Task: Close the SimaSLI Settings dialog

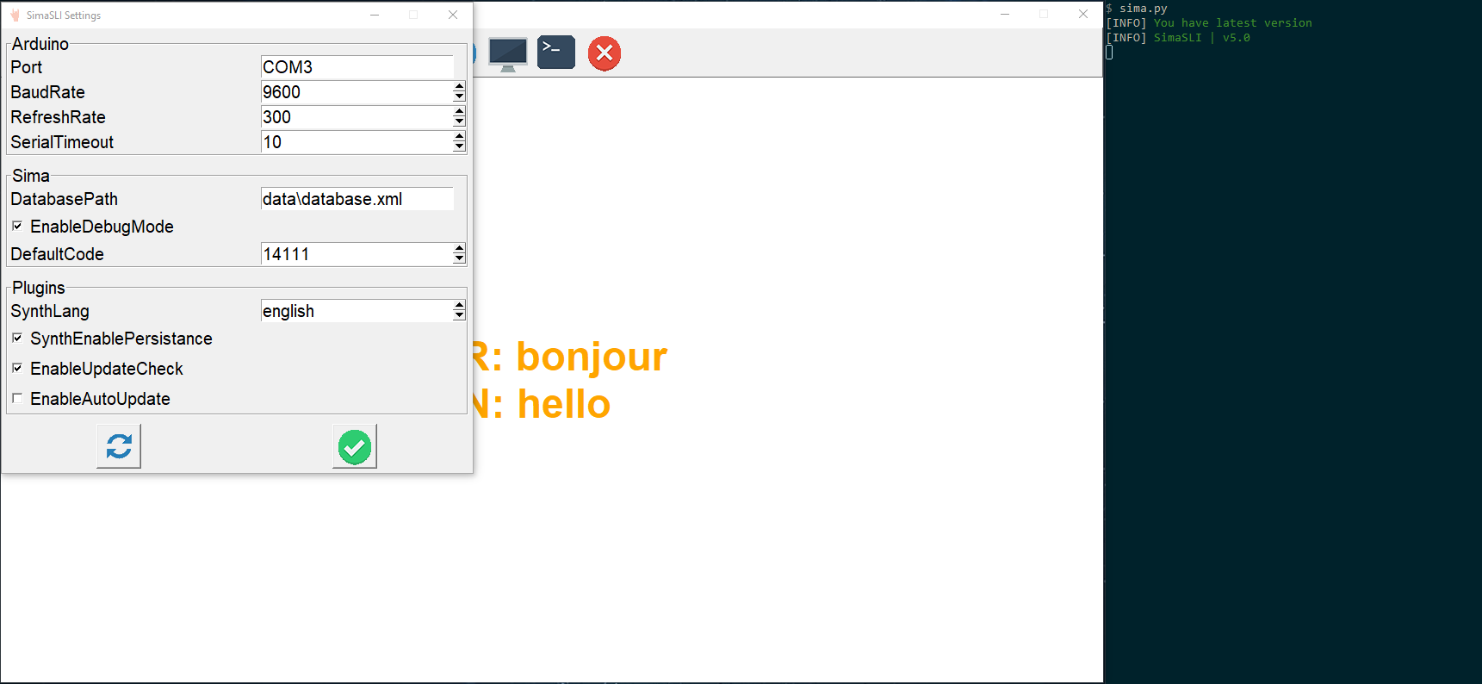Action: point(453,15)
